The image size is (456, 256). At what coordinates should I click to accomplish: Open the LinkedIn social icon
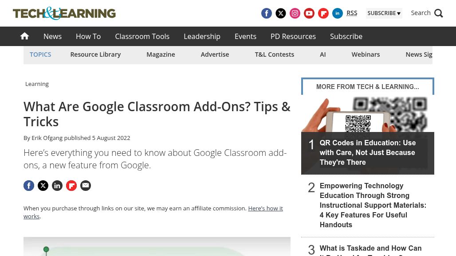coord(337,13)
